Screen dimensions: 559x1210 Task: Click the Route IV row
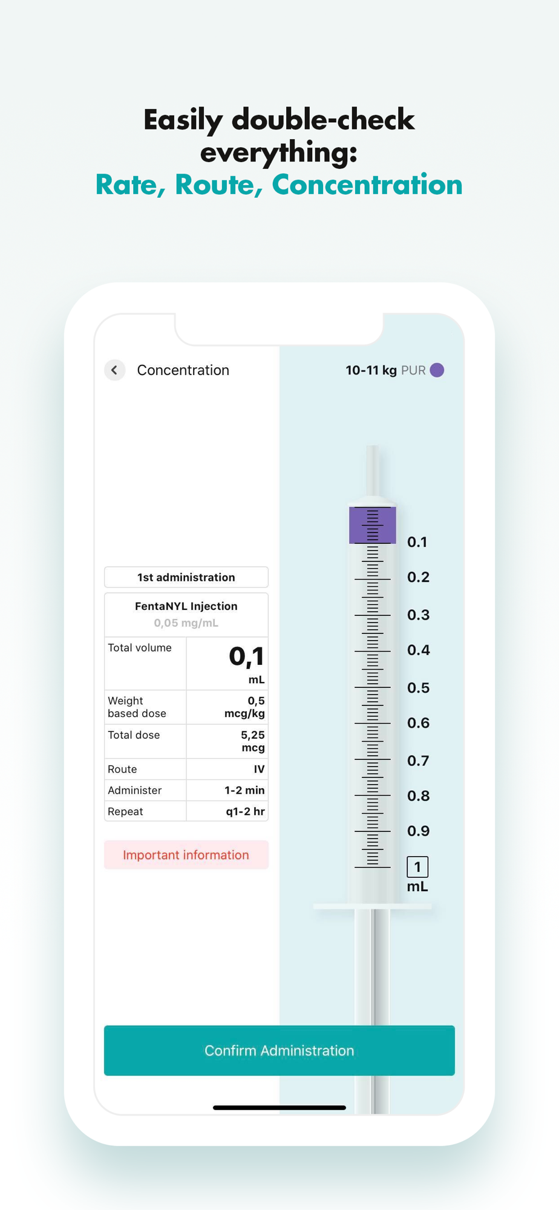point(186,769)
